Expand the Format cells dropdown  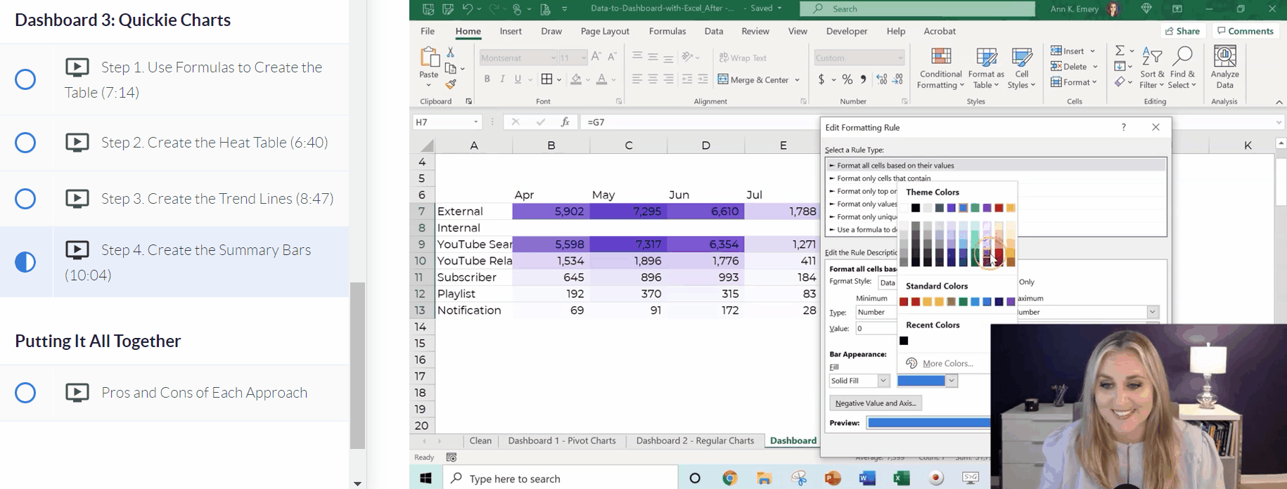click(x=1094, y=82)
